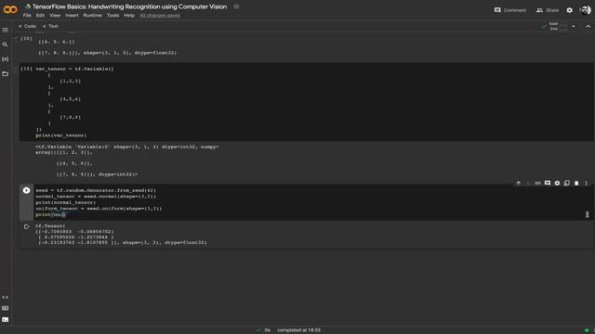Add a comment to the selected cell
This screenshot has height=334, width=595.
click(x=548, y=184)
